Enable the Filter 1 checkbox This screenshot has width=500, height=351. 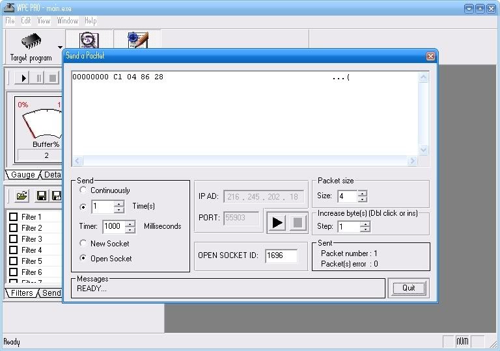(14, 217)
